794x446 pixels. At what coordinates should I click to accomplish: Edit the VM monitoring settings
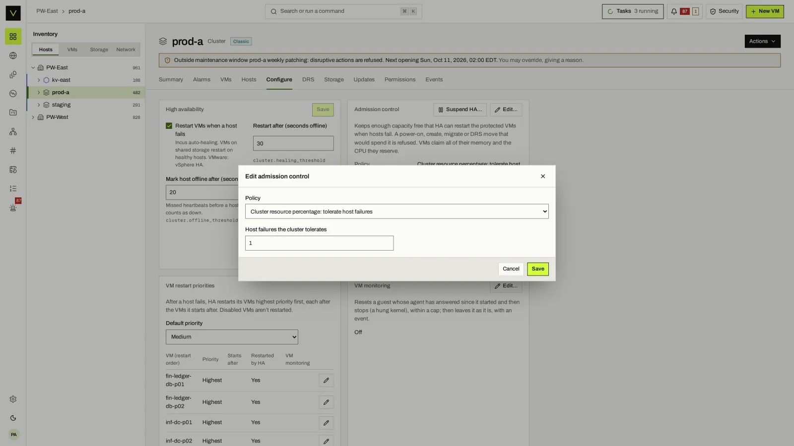pyautogui.click(x=506, y=286)
